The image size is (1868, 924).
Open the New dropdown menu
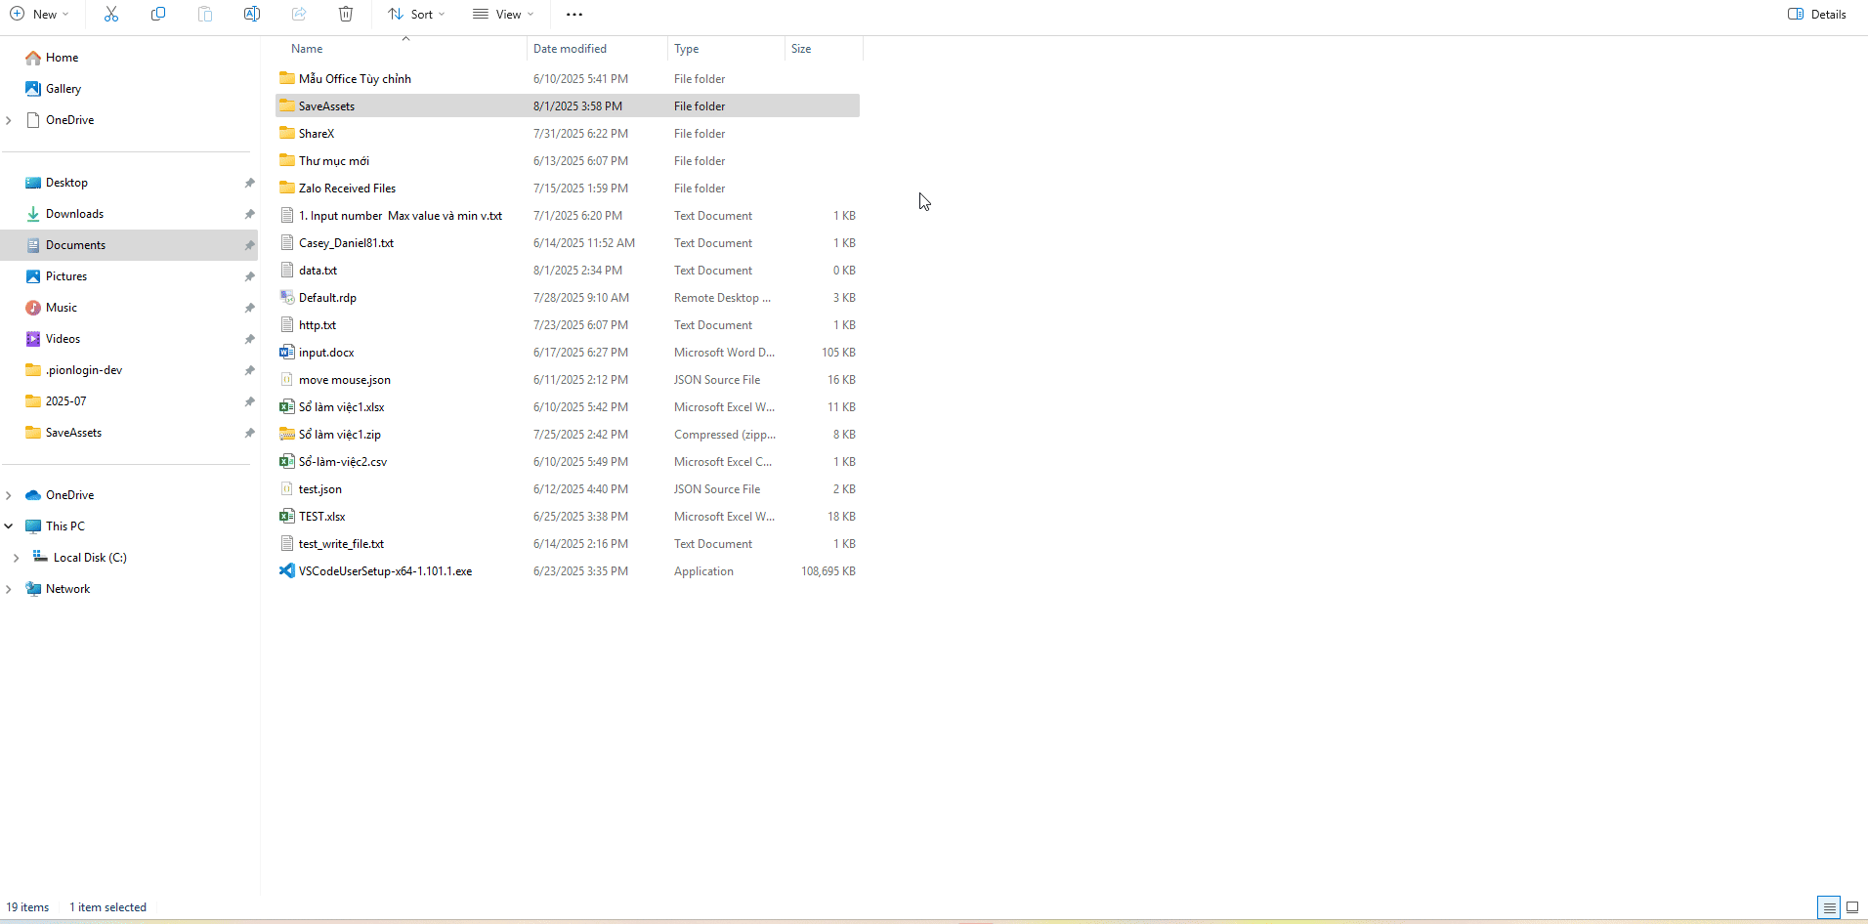(40, 15)
